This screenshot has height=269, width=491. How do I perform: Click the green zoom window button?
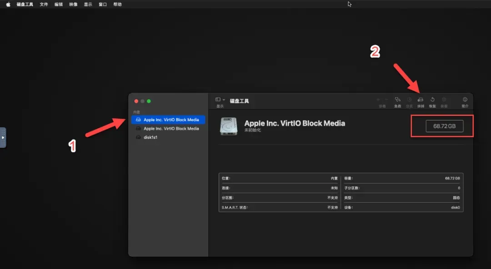[x=149, y=101]
